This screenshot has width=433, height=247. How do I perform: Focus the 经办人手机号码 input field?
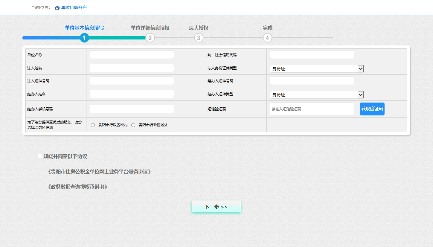[132, 109]
